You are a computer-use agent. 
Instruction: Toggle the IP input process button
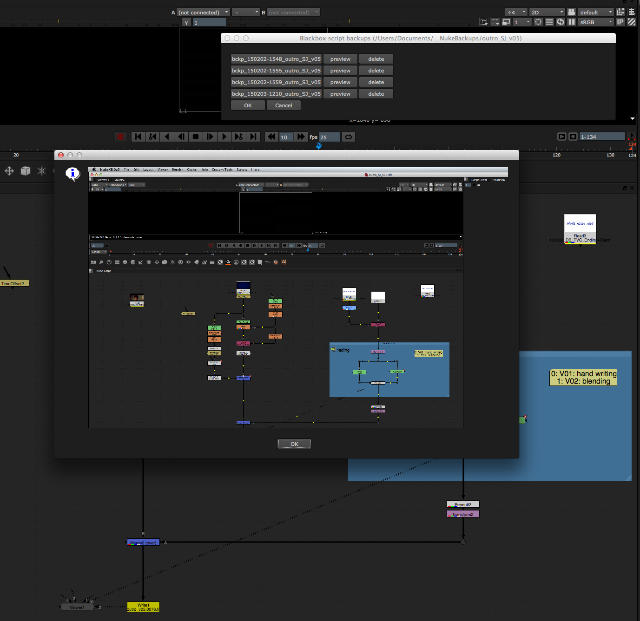pos(620,22)
